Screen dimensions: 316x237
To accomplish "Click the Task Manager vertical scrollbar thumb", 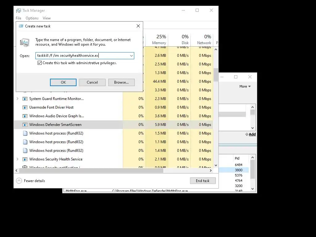I will click(x=216, y=75).
